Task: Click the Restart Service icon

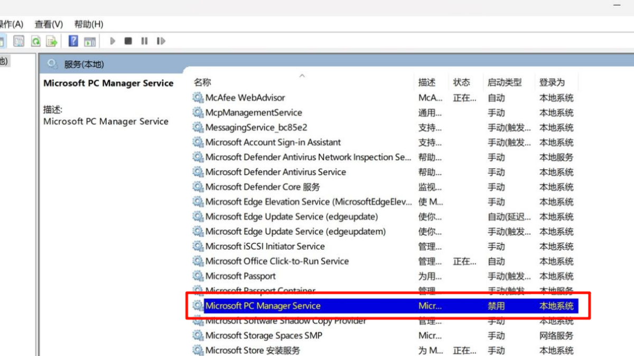Action: click(161, 41)
